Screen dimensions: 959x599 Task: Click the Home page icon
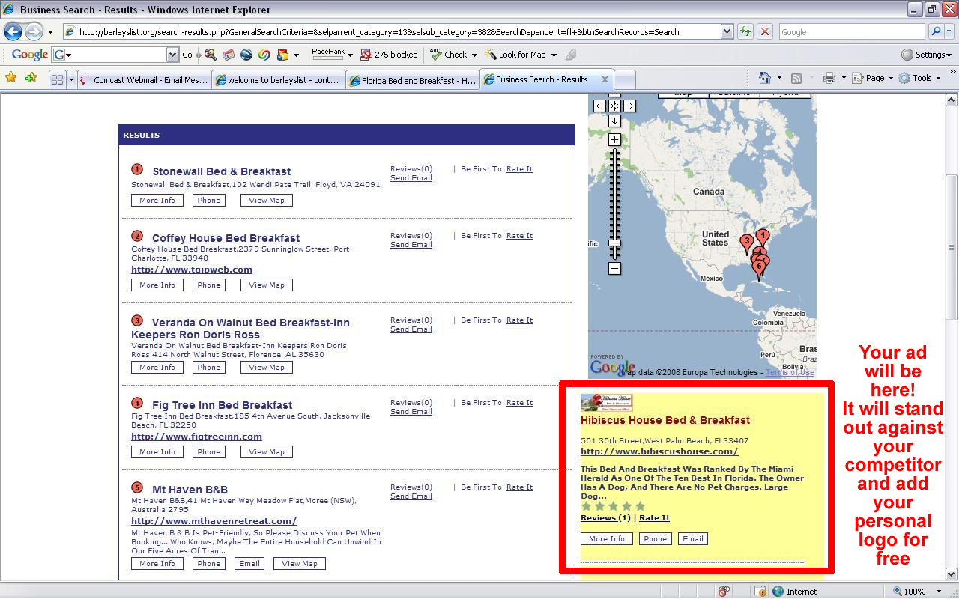coord(764,78)
